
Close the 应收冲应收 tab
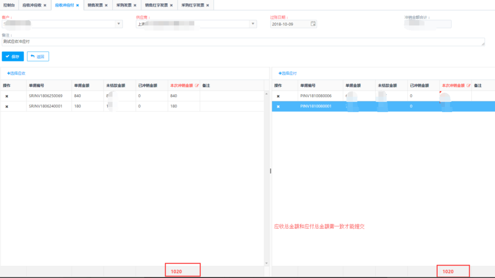45,5
